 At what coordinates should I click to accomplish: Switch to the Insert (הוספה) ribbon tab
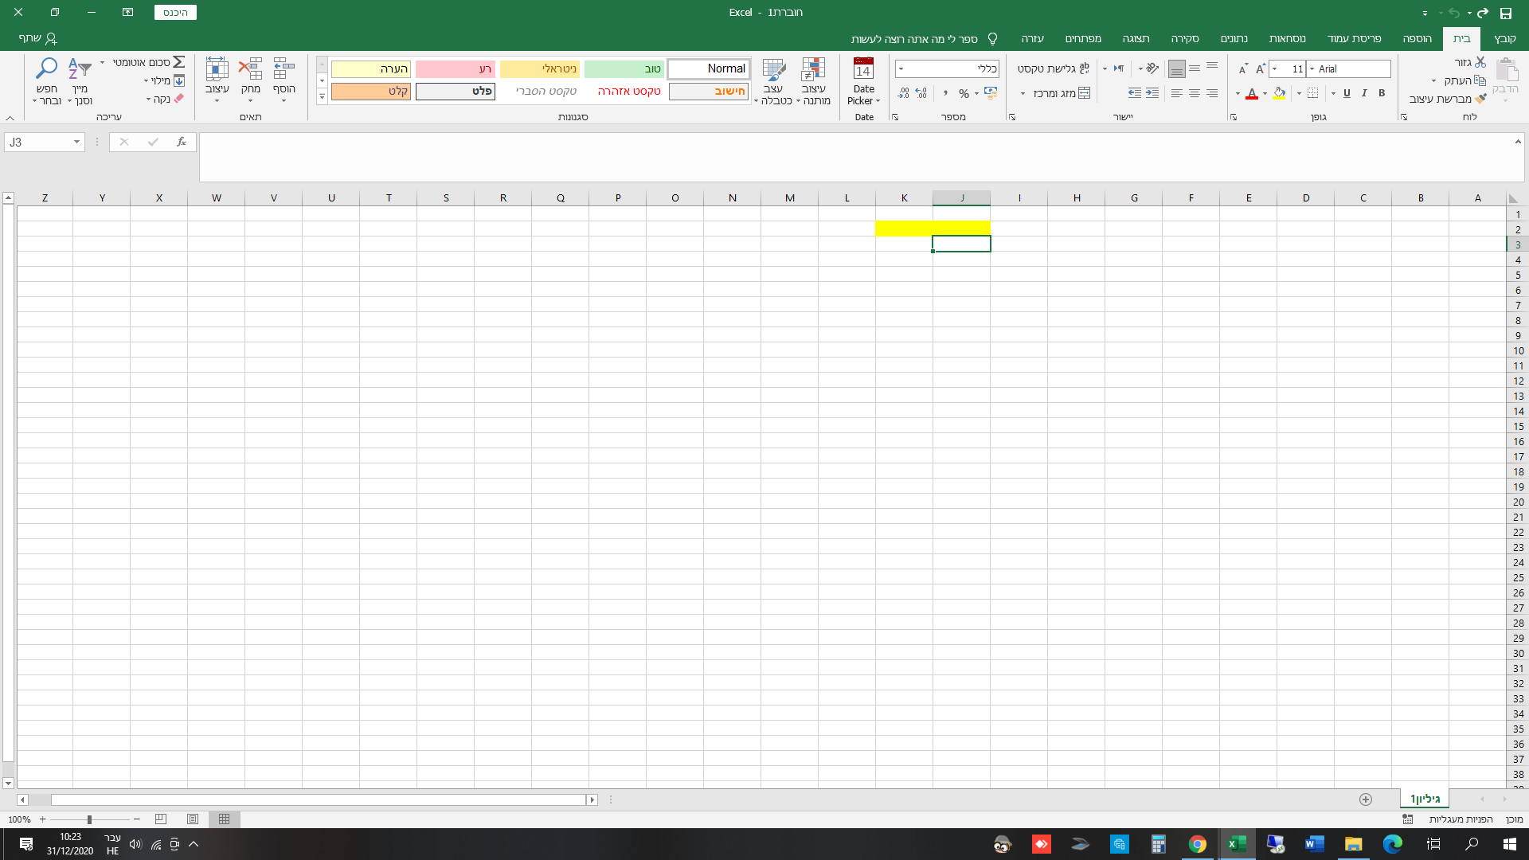(1417, 38)
